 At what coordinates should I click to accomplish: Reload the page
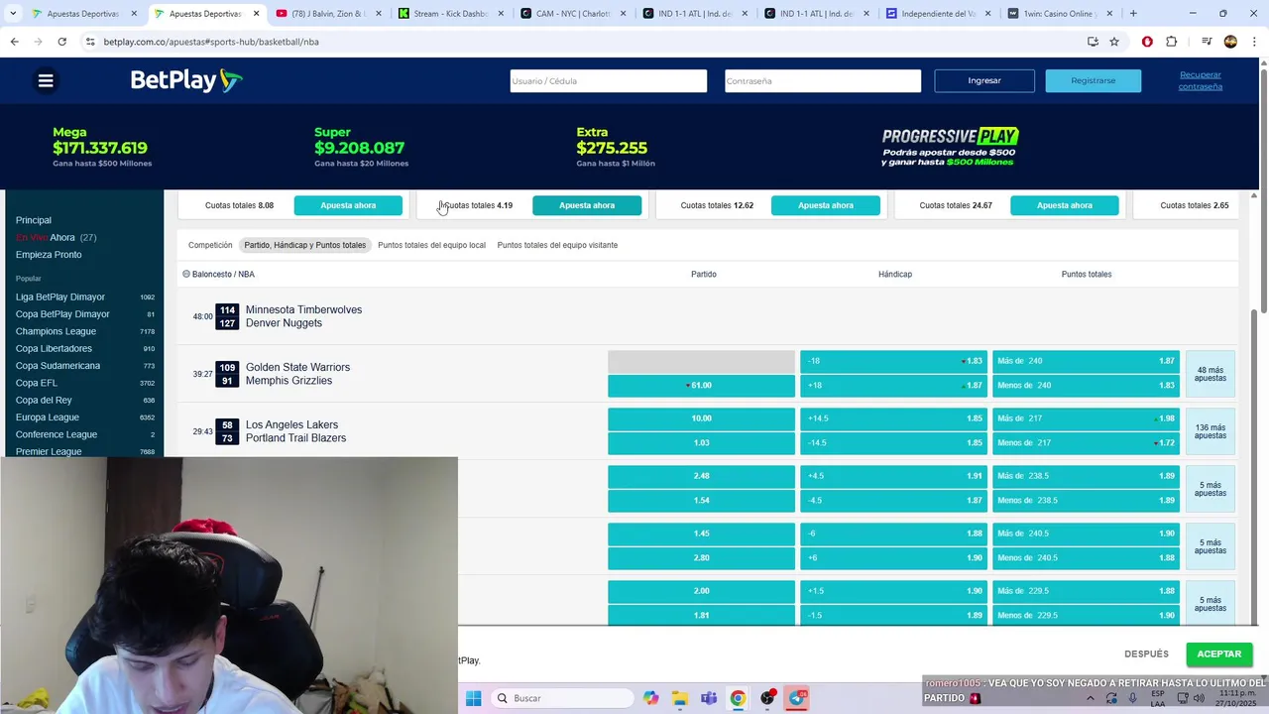pos(61,42)
